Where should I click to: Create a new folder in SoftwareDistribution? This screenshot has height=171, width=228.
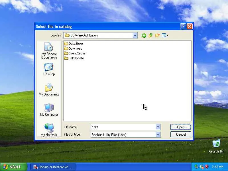(157, 35)
